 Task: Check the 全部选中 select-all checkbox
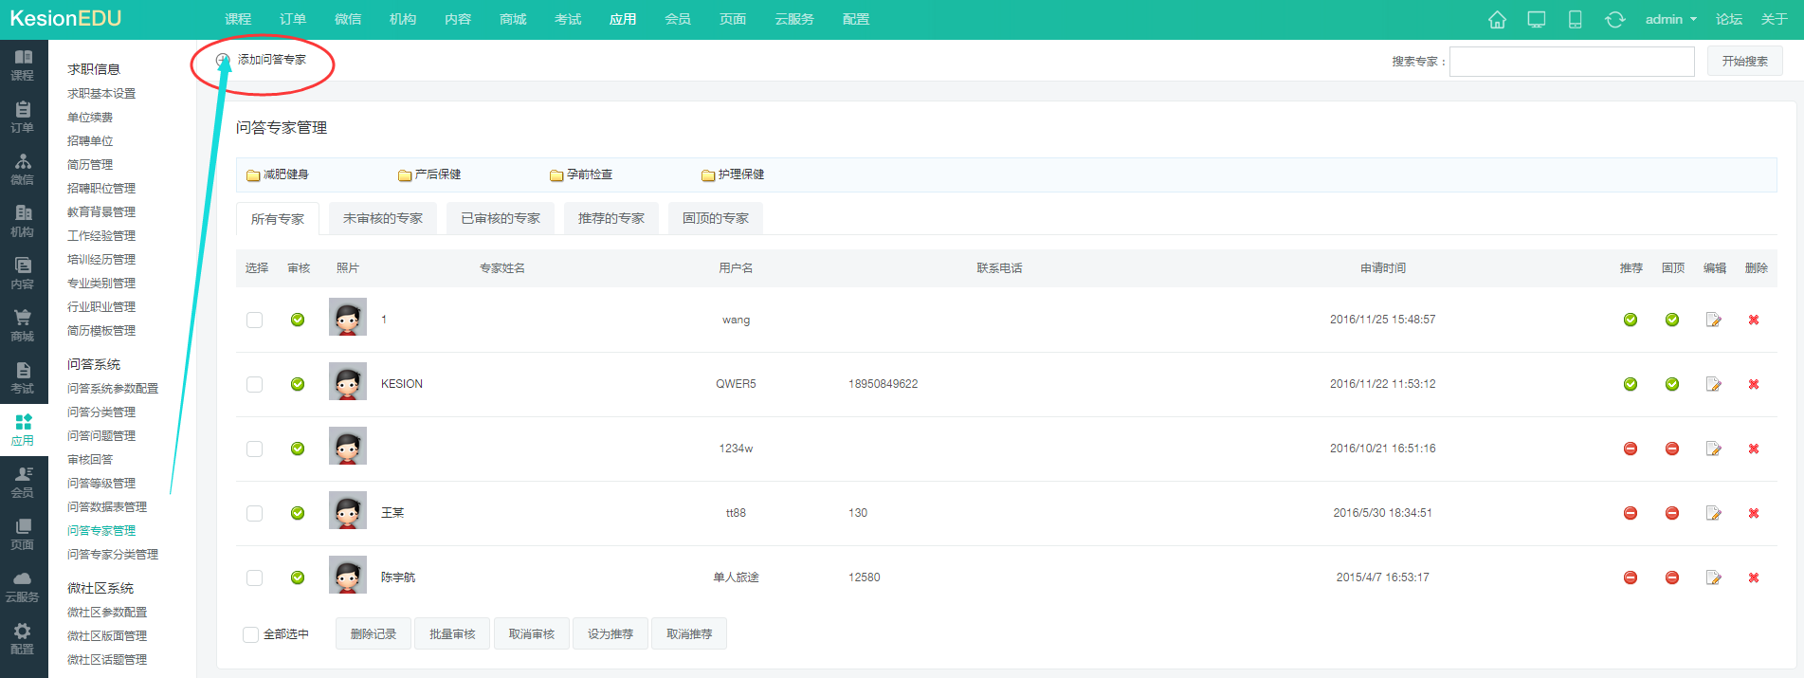pos(250,634)
